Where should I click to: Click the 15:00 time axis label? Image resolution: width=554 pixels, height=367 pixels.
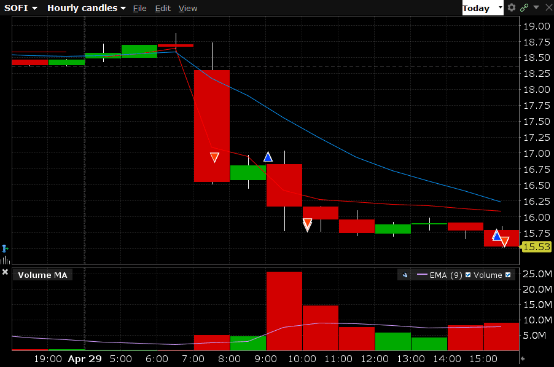[x=483, y=359]
